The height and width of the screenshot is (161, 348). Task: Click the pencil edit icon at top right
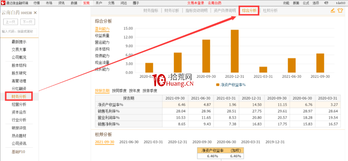click(x=333, y=10)
